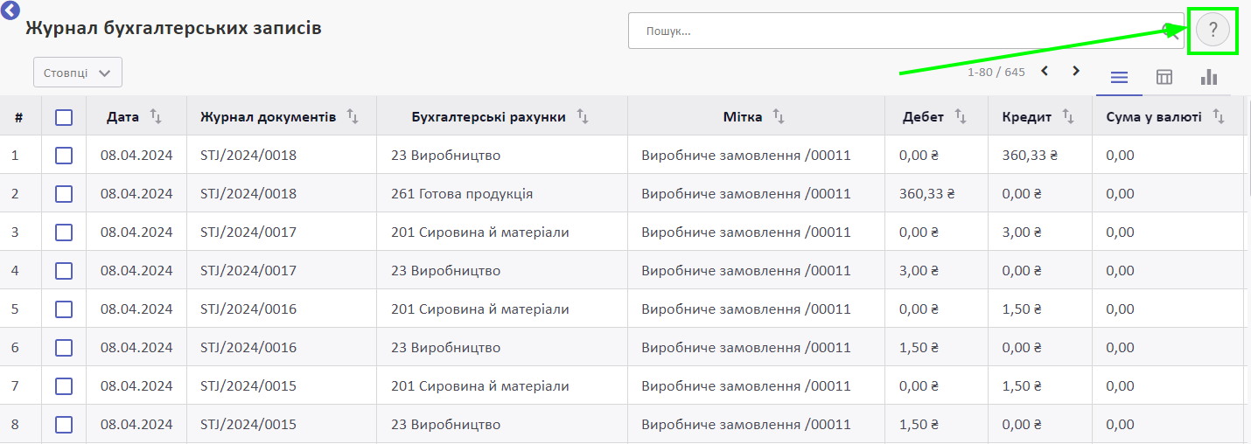Open journal document STJ/2024/0018 in row 2
Viewport: 1251px width, 444px height.
248,194
